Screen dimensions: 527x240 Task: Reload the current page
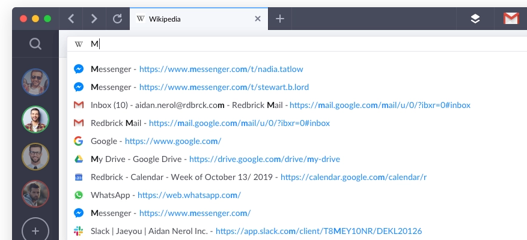(118, 19)
